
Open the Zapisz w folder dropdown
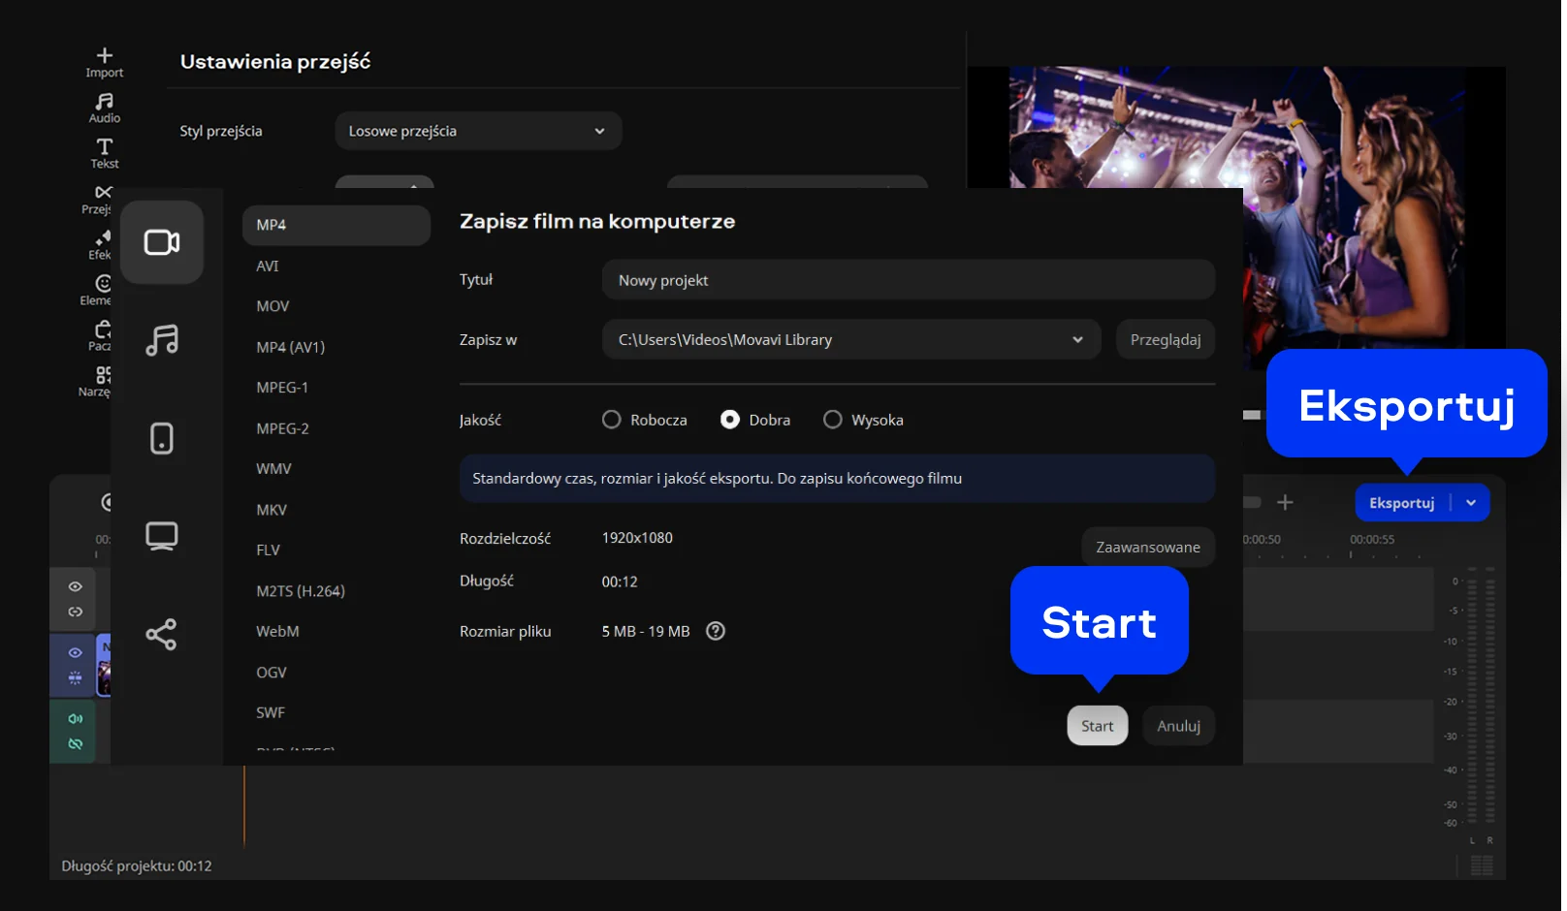1076,340
